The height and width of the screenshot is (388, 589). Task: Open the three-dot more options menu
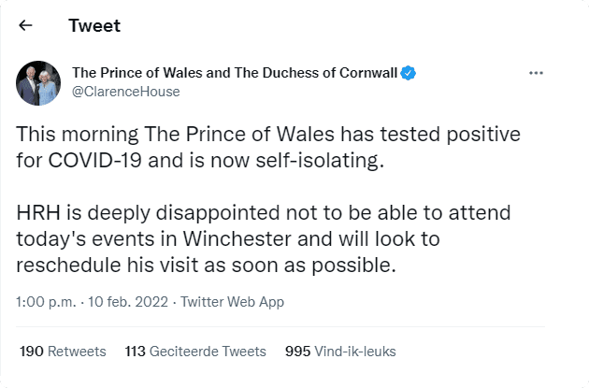pos(536,73)
